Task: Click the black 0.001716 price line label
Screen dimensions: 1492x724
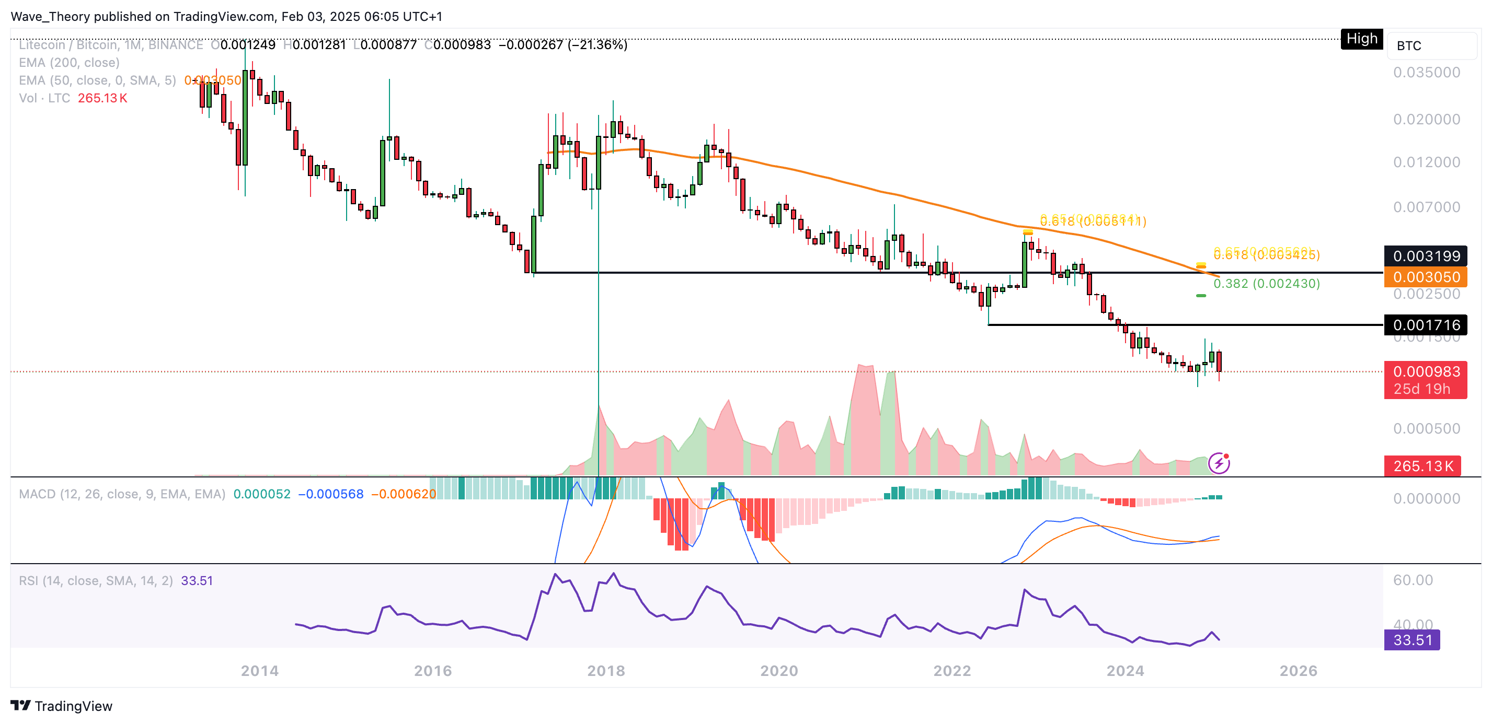Action: tap(1426, 325)
